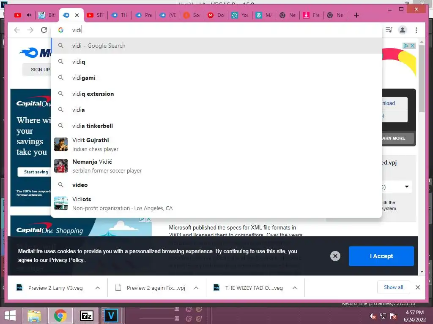Click Start saving in Capital One ad
The image size is (433, 324).
(x=35, y=172)
